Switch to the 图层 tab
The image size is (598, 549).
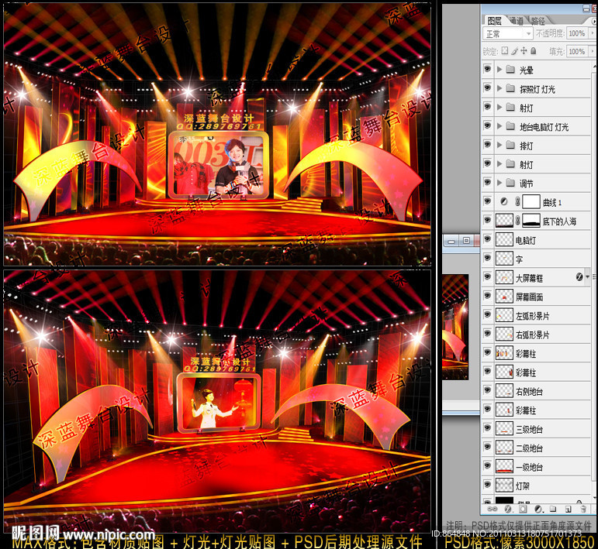[494, 21]
